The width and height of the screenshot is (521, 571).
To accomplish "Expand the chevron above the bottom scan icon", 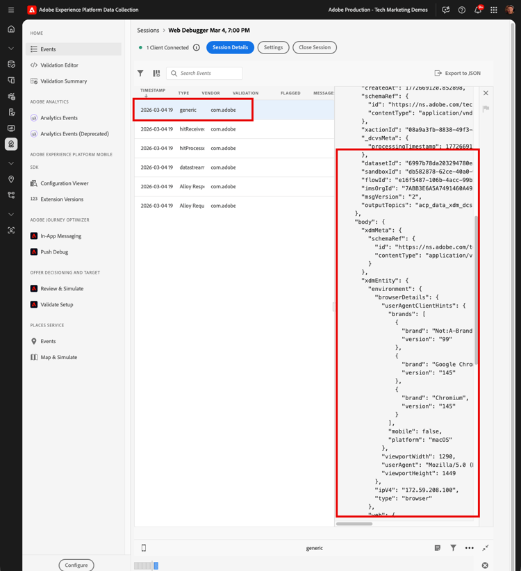I will tap(11, 214).
